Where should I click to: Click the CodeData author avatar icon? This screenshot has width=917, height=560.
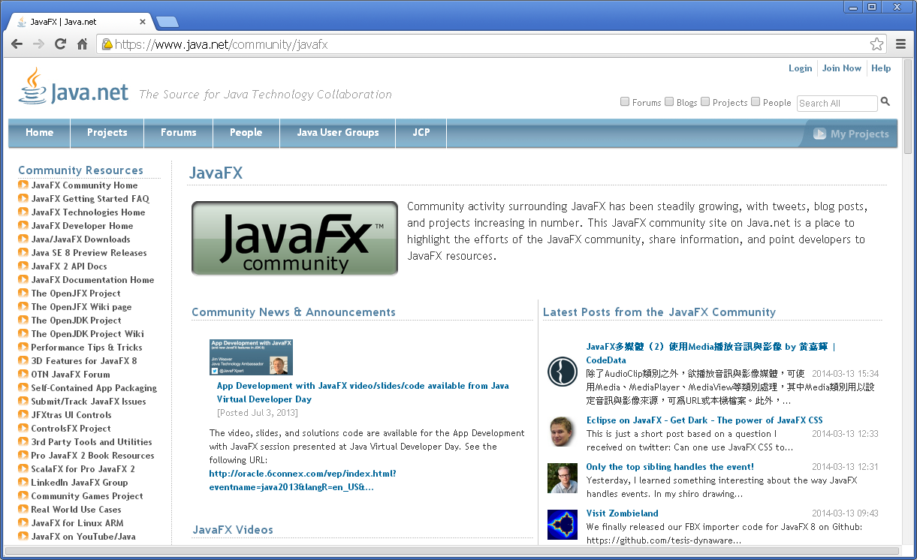click(563, 372)
